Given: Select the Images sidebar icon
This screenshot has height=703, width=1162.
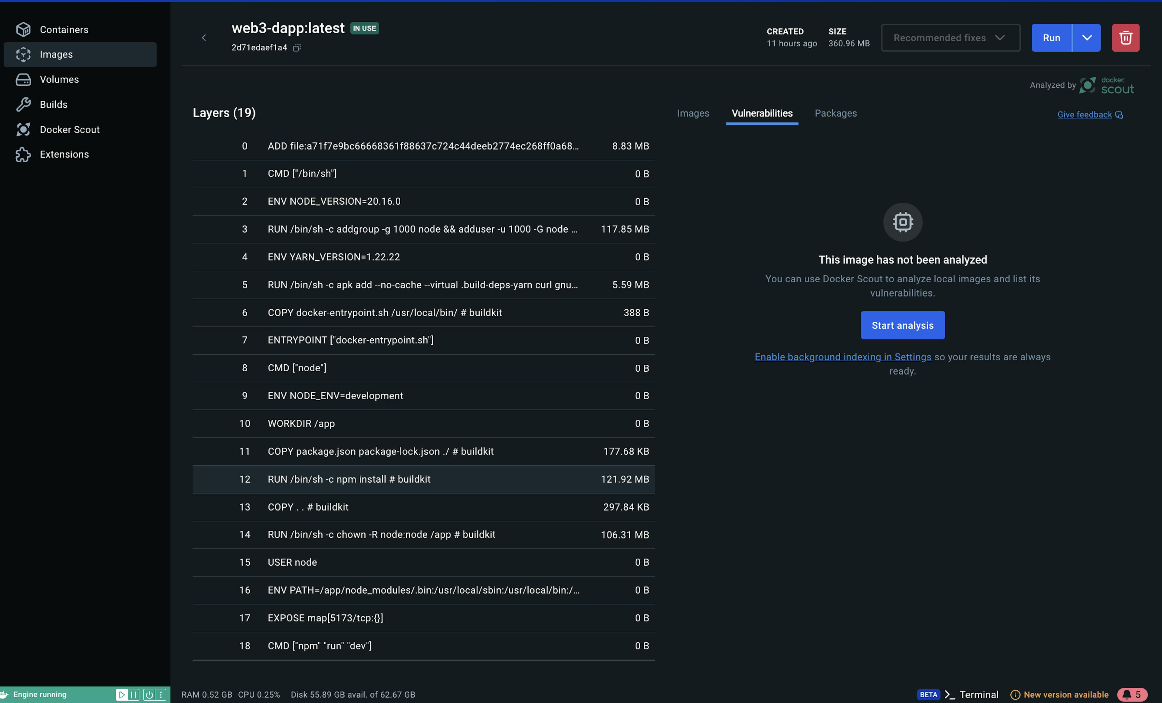Looking at the screenshot, I should pyautogui.click(x=22, y=54).
